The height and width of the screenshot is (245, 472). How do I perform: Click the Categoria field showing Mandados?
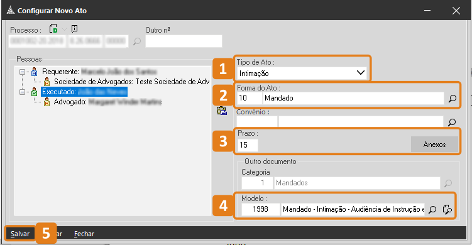[357, 183]
